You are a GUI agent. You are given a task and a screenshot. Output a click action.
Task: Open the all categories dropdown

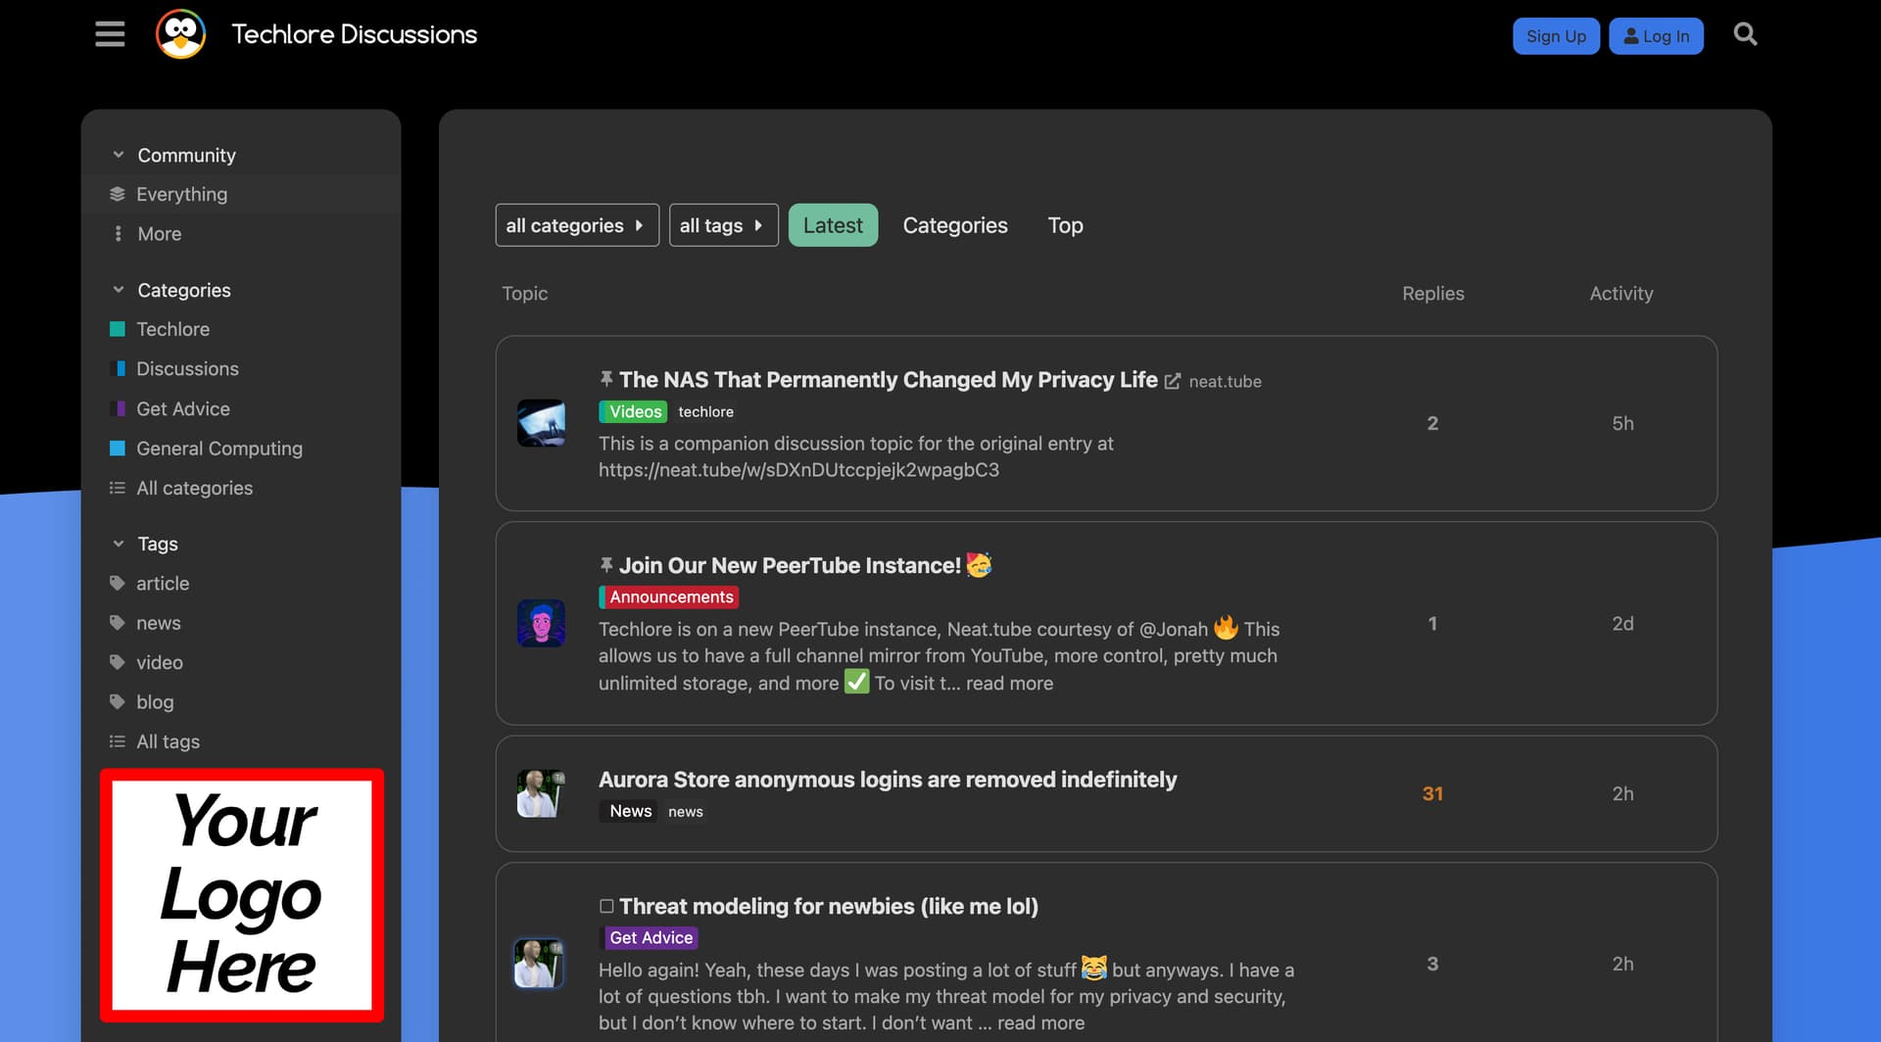pyautogui.click(x=576, y=225)
